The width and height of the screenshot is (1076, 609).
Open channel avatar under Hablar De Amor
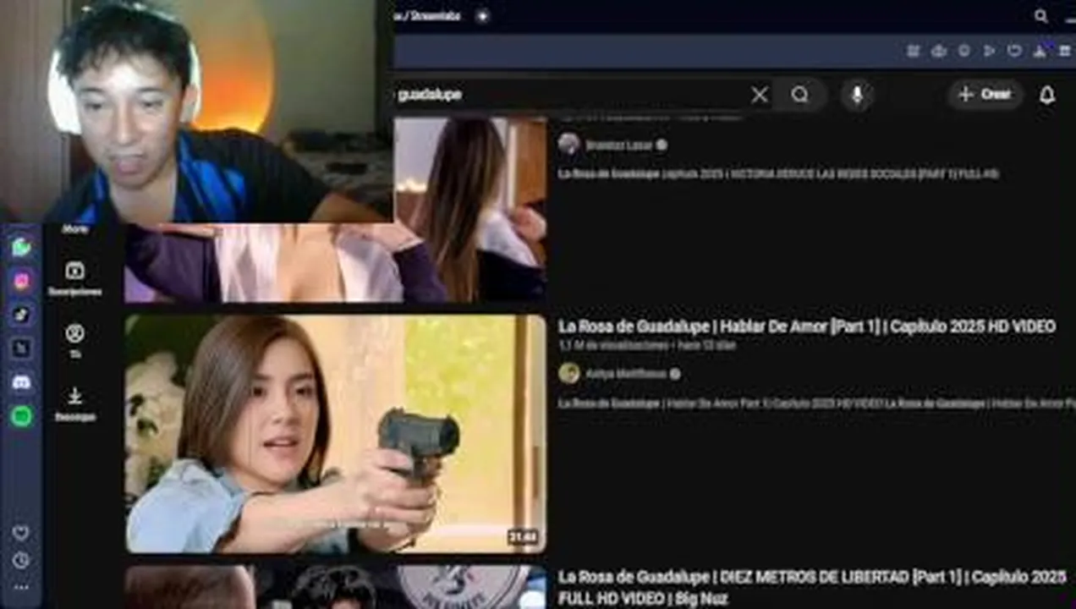[569, 373]
